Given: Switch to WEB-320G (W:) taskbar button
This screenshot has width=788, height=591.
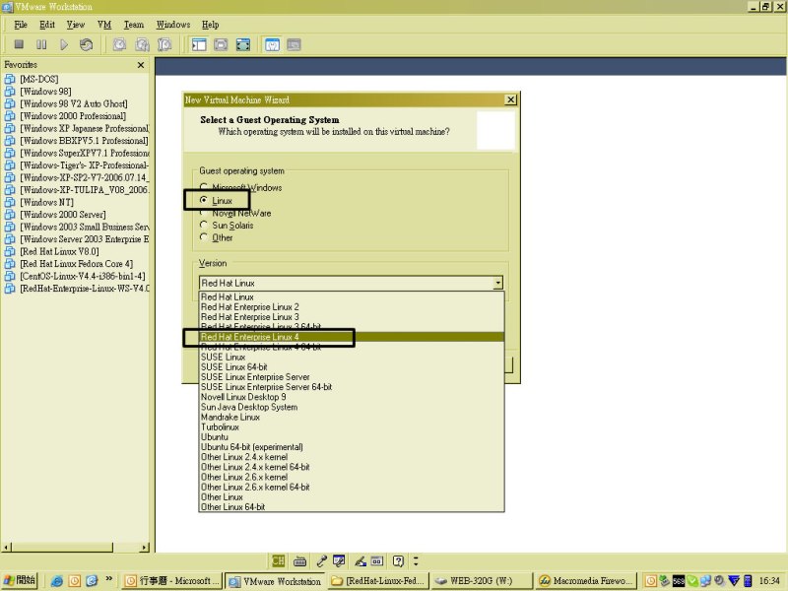Looking at the screenshot, I should coord(482,581).
